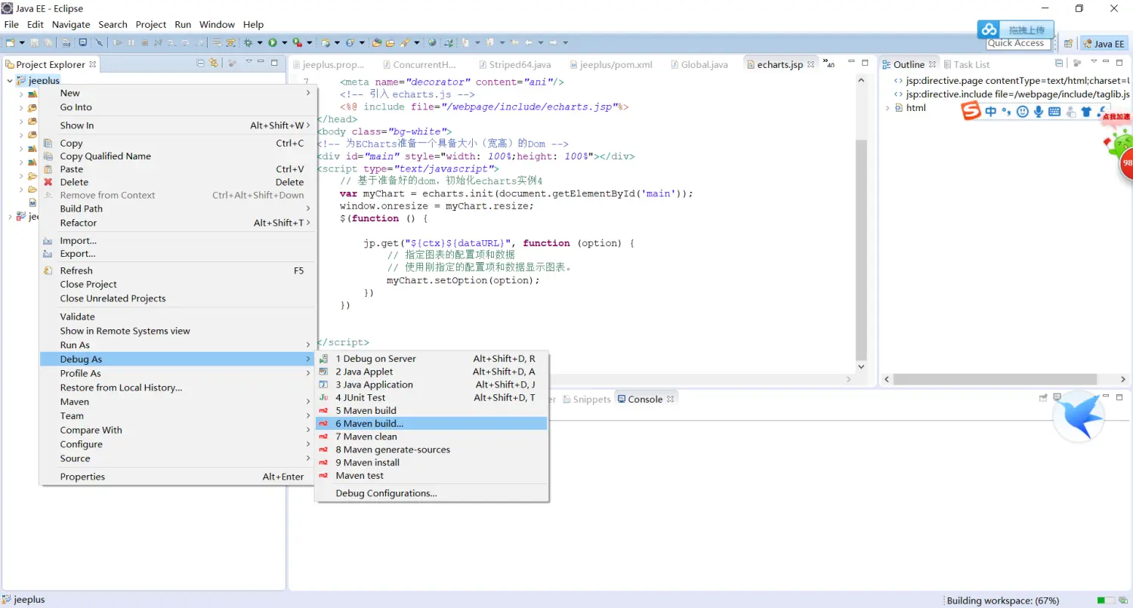Screen dimensions: 1133x608
Task: Switch to the Task List tab
Action: 965,64
